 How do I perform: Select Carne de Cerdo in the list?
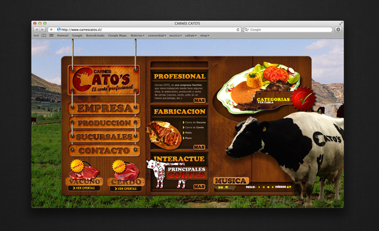click(194, 128)
